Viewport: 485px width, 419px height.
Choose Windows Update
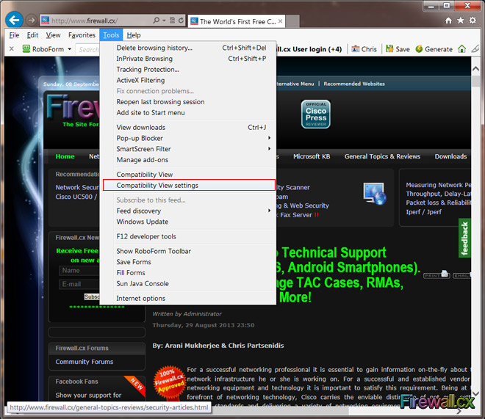click(x=189, y=222)
